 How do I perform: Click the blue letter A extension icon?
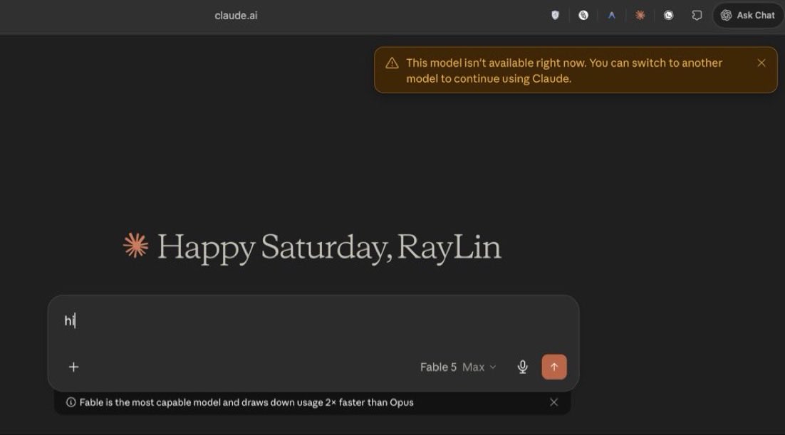(611, 16)
